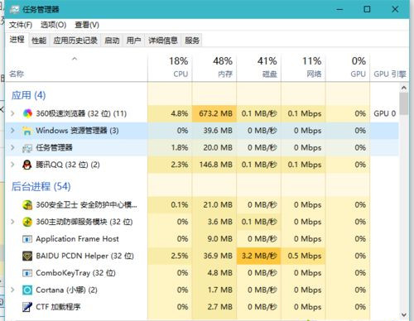Click the scrollbar down arrow
The width and height of the screenshot is (414, 321).
click(x=404, y=314)
